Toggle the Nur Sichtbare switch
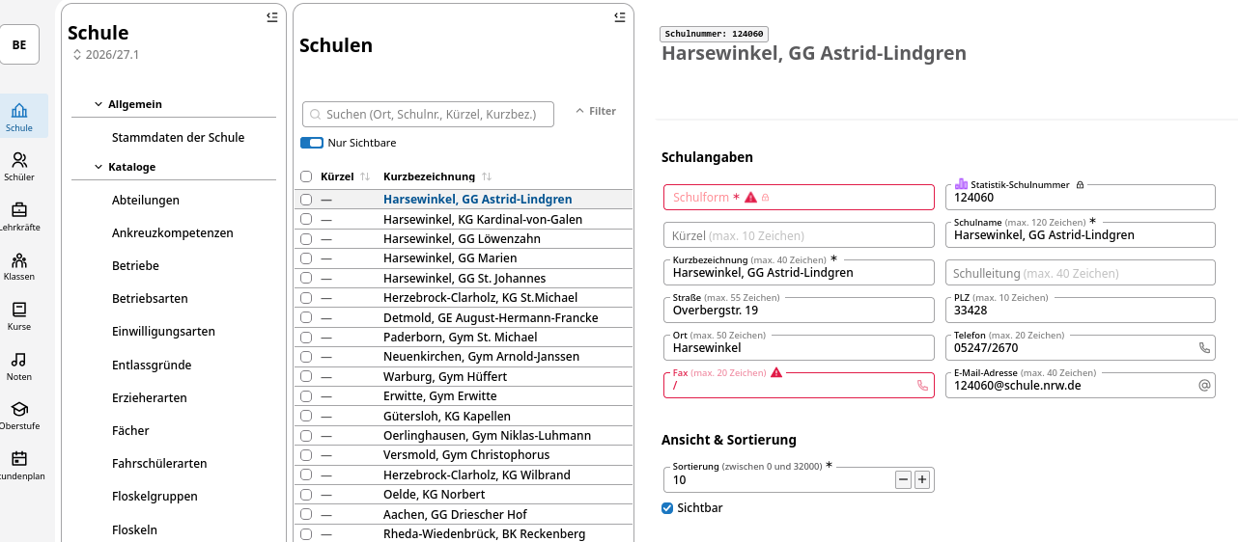The image size is (1238, 542). pyautogui.click(x=312, y=143)
